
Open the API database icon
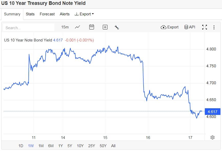(190, 27)
